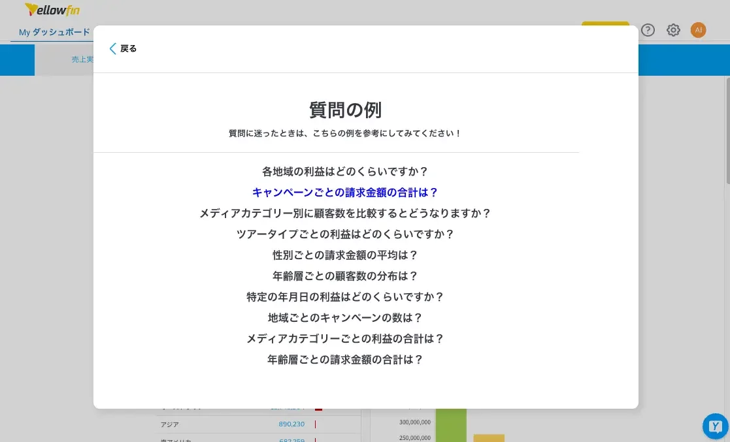730x442 pixels.
Task: Open the help question mark icon
Action: (x=648, y=30)
